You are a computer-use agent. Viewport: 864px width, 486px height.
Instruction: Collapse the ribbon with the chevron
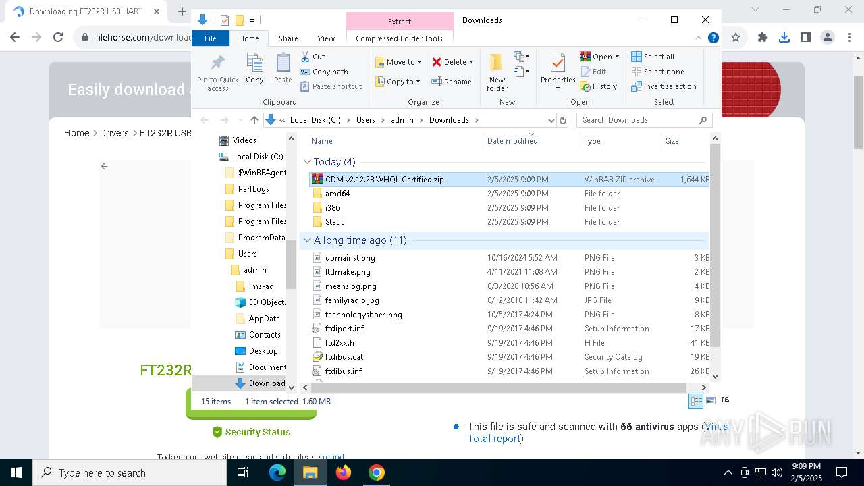(x=699, y=38)
